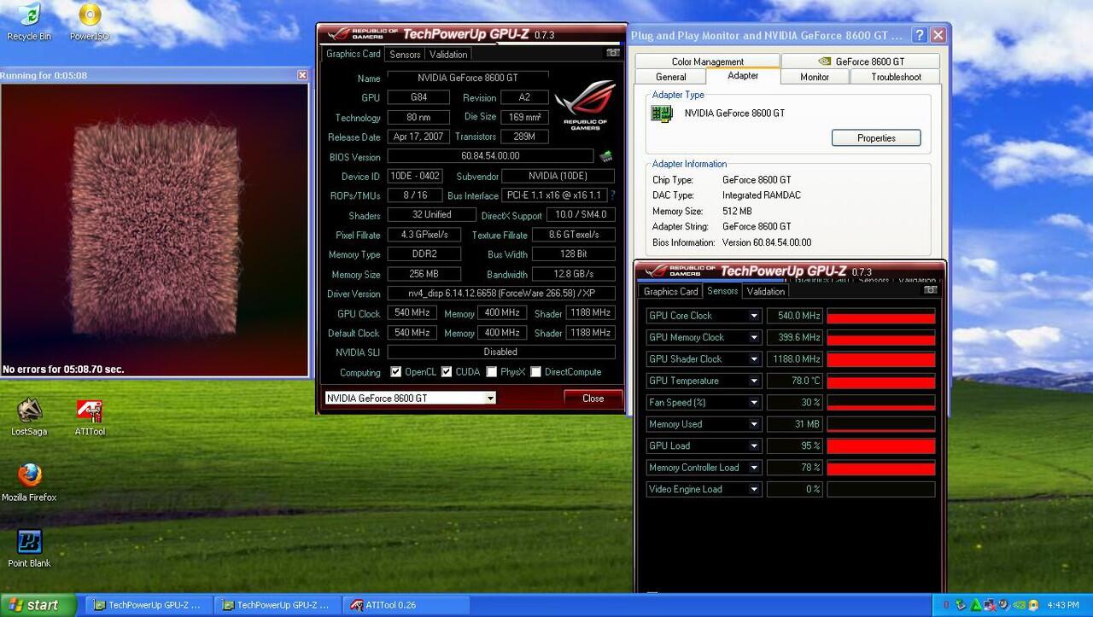The image size is (1093, 617).
Task: Switch to first TechPowerUp GPU-Z taskbar button
Action: (x=148, y=605)
